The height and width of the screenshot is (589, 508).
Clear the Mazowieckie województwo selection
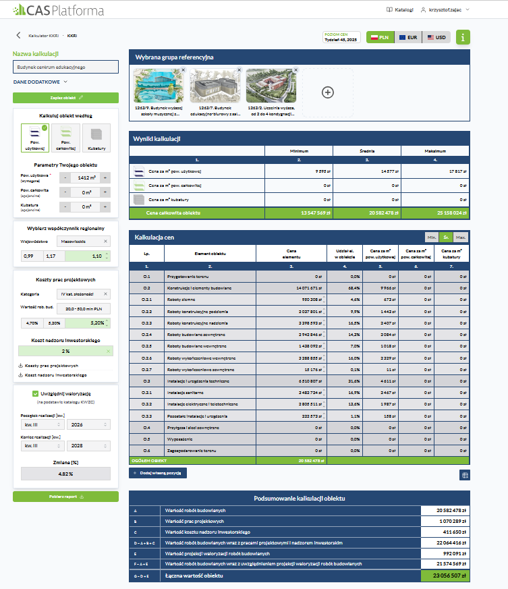(x=105, y=240)
